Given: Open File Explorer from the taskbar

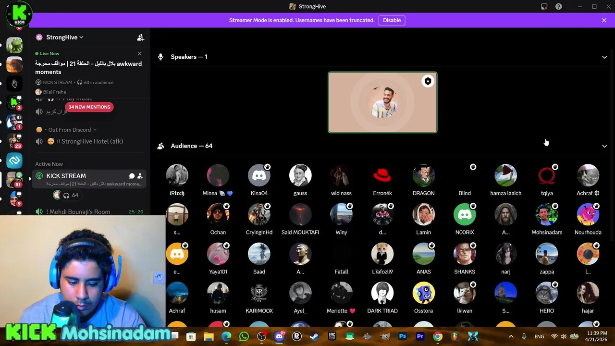Looking at the screenshot, I should pos(209,336).
